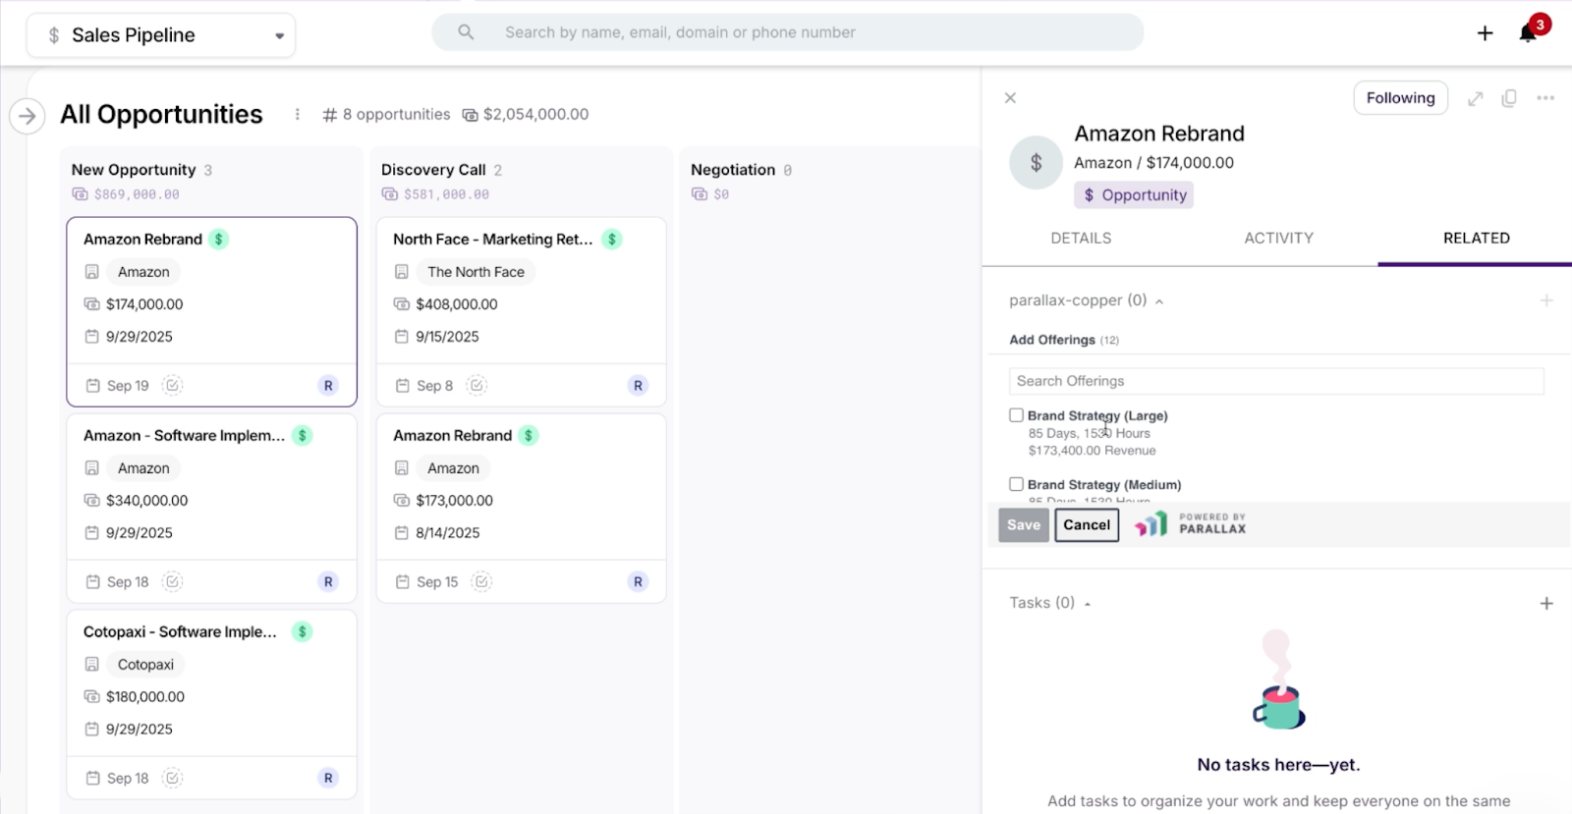Check the Brand Strategy (Large) offering

pos(1016,415)
